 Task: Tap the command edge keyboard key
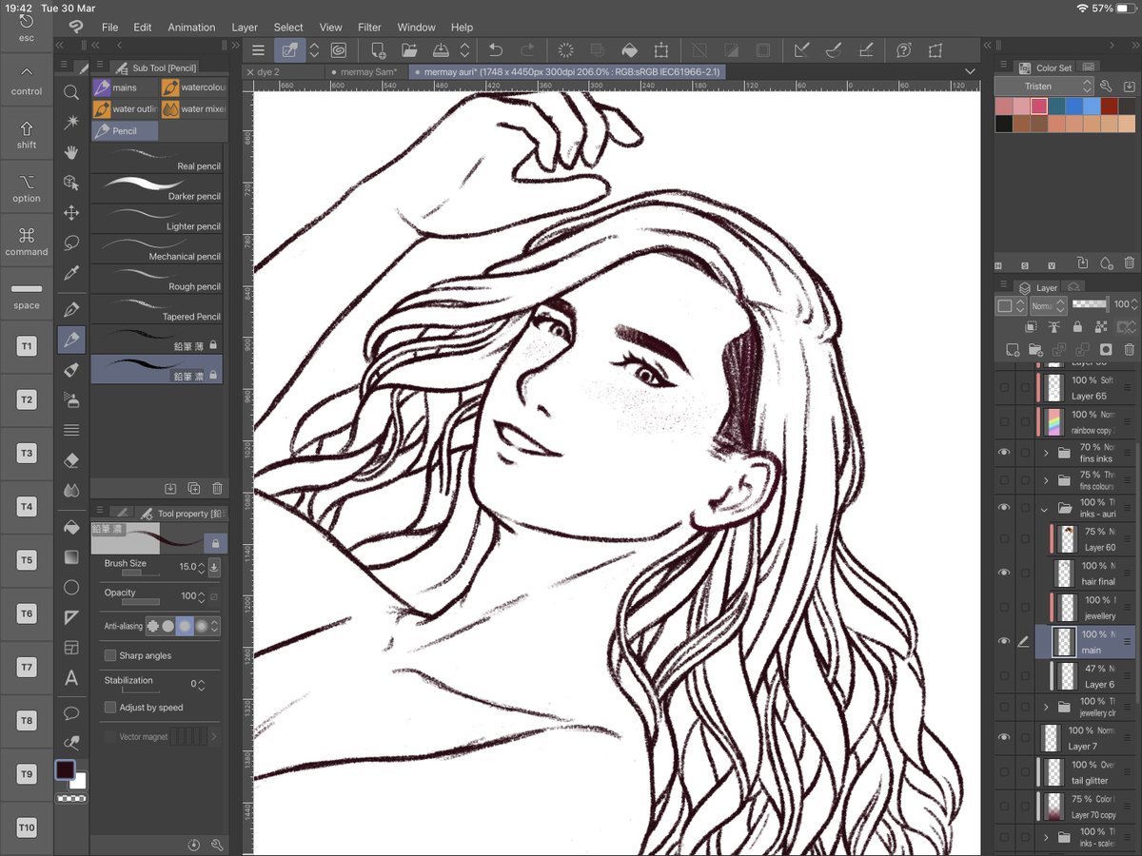26,242
